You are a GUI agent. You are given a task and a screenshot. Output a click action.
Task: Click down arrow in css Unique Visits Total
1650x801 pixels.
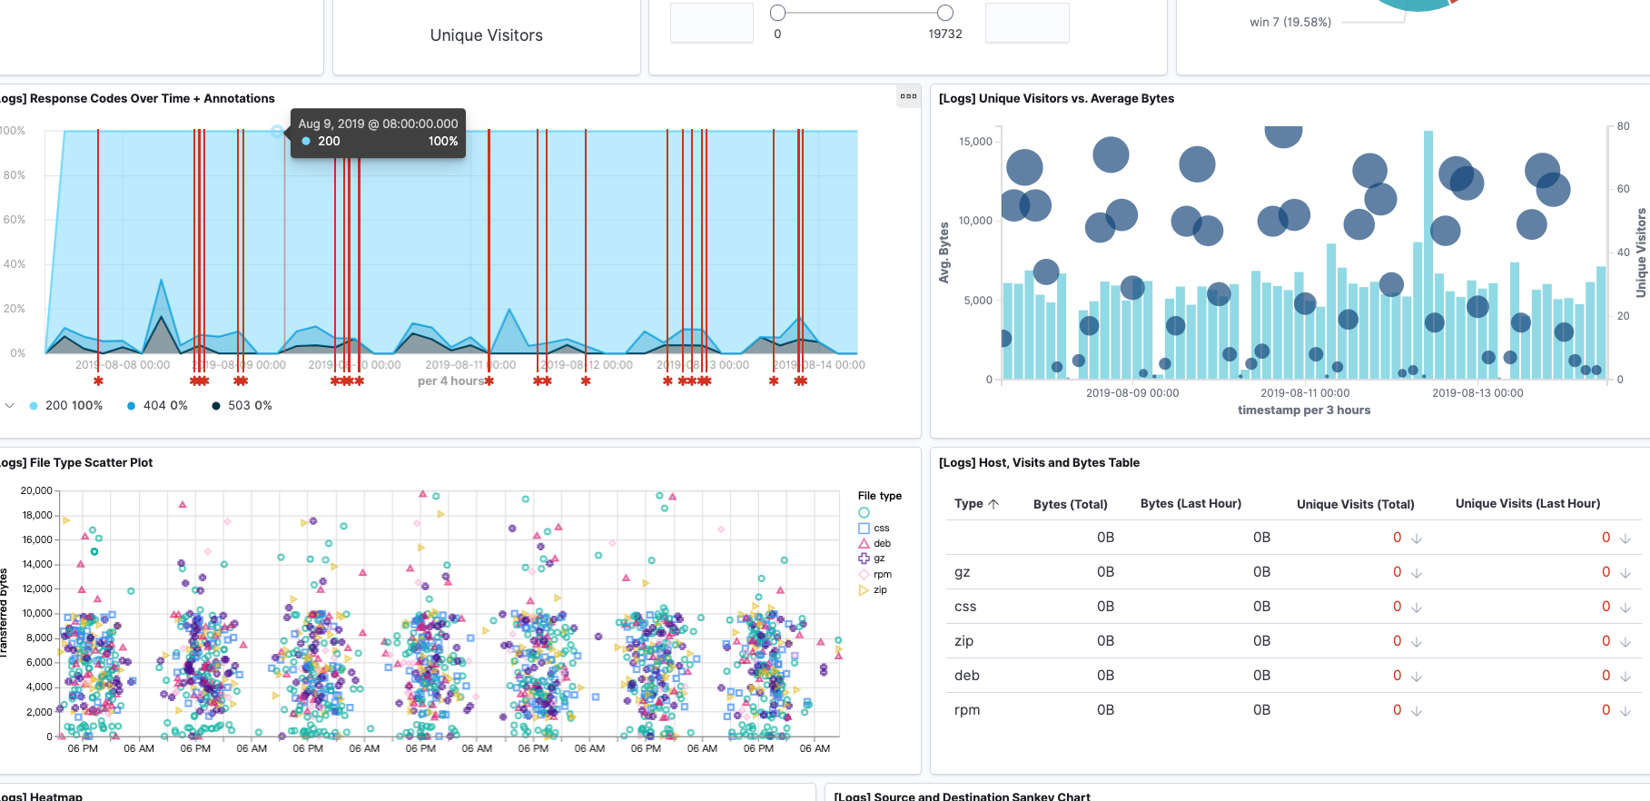coord(1417,608)
